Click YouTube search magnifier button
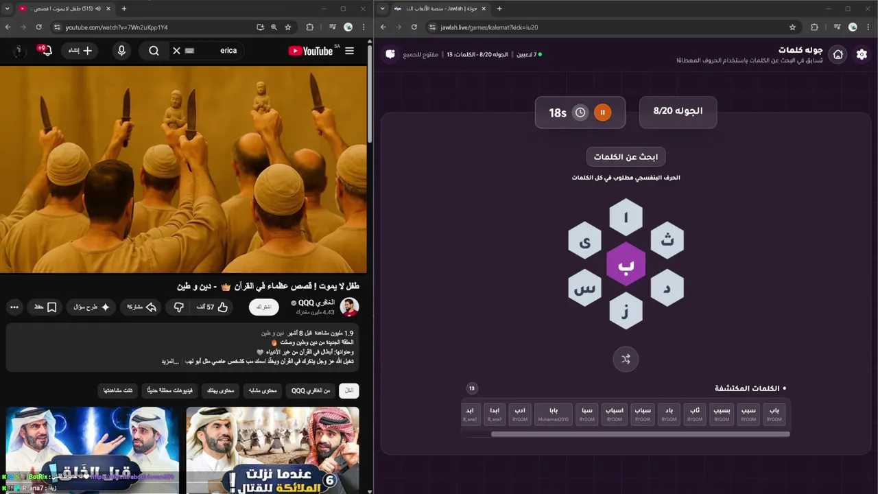878x494 pixels. point(154,51)
